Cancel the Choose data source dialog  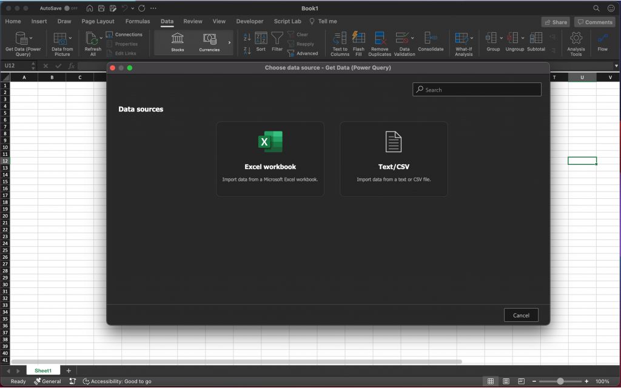tap(521, 315)
